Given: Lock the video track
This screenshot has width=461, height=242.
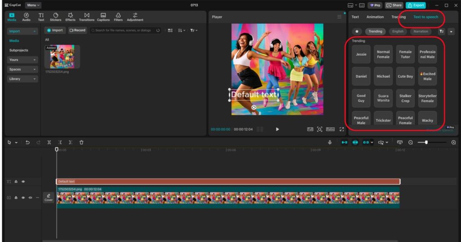Looking at the screenshot, I should [16, 198].
